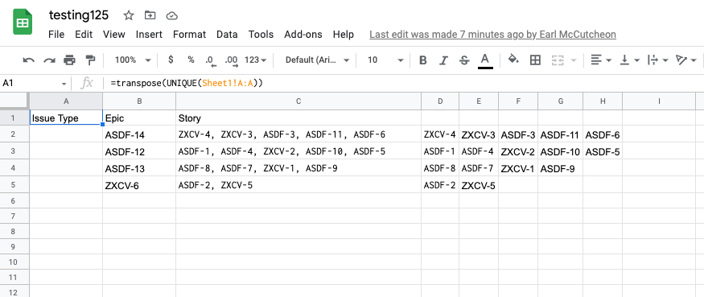The height and width of the screenshot is (297, 704).
Task: Star the testing125 document
Action: coord(129,16)
